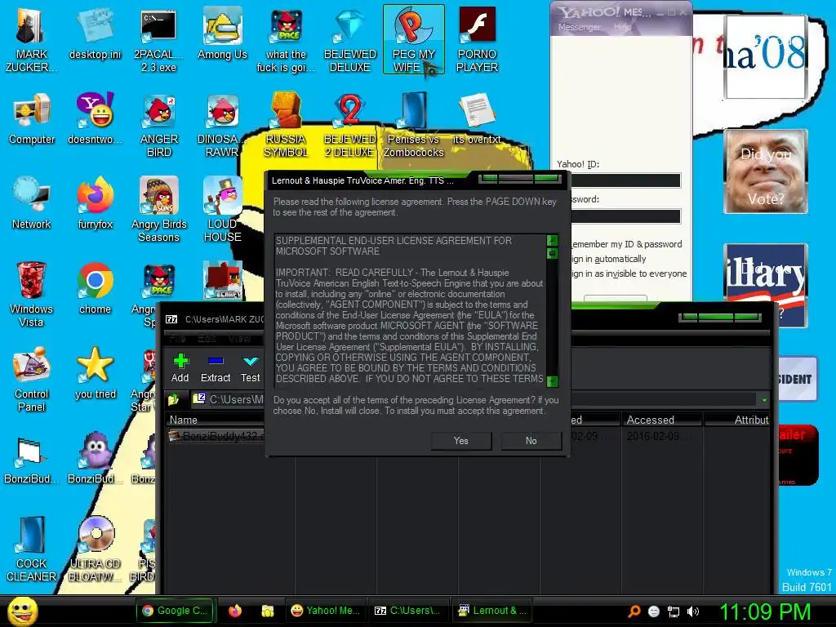The height and width of the screenshot is (627, 836).
Task: Click the smiley face system tray icon
Action: [654, 611]
